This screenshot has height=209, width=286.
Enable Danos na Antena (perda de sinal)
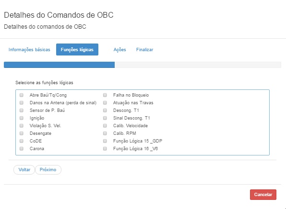pyautogui.click(x=22, y=103)
